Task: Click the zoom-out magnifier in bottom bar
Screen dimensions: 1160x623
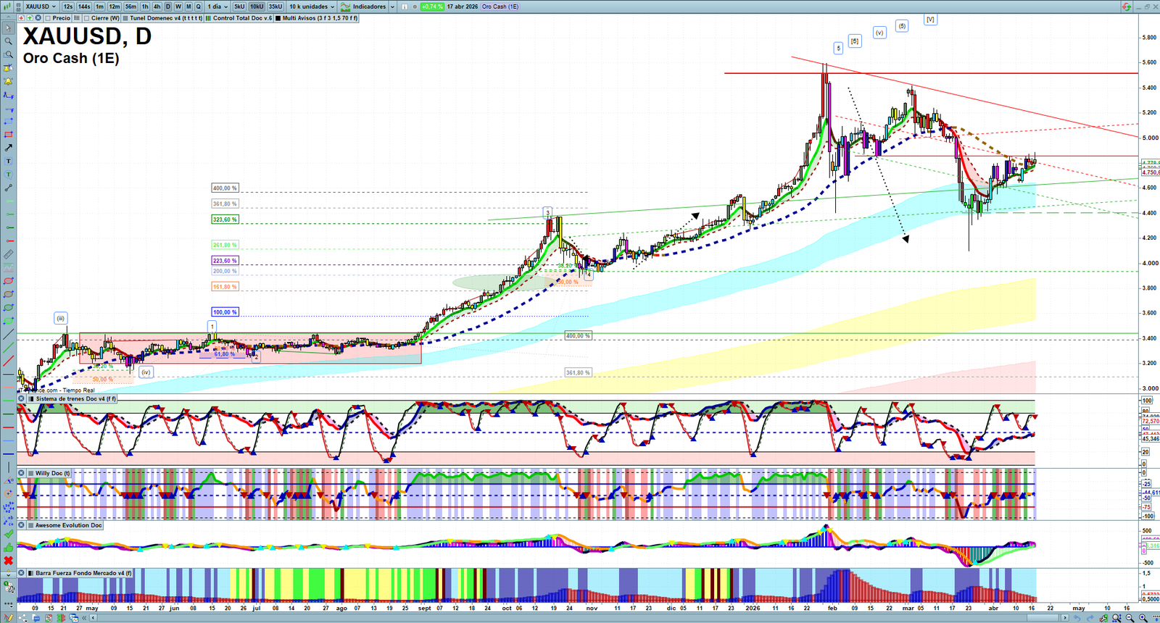Action: [1130, 618]
